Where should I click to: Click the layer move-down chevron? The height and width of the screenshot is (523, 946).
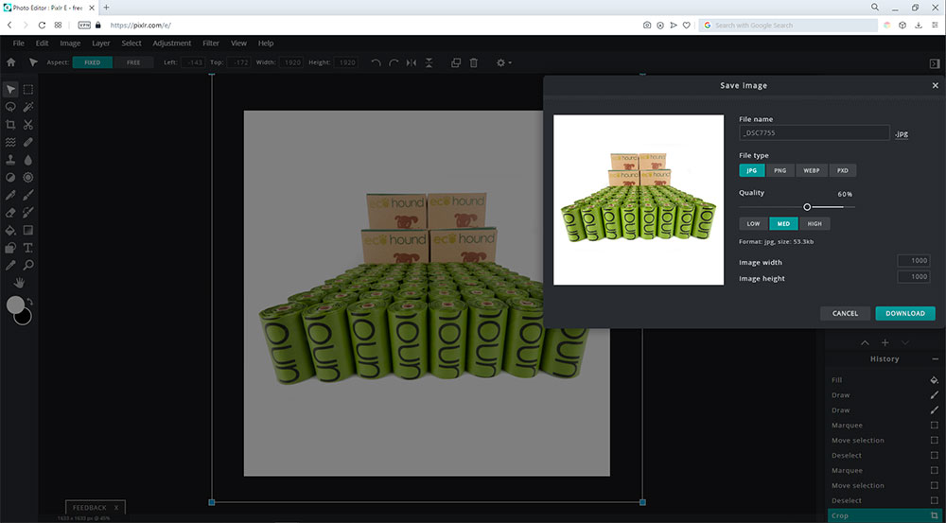(x=905, y=342)
